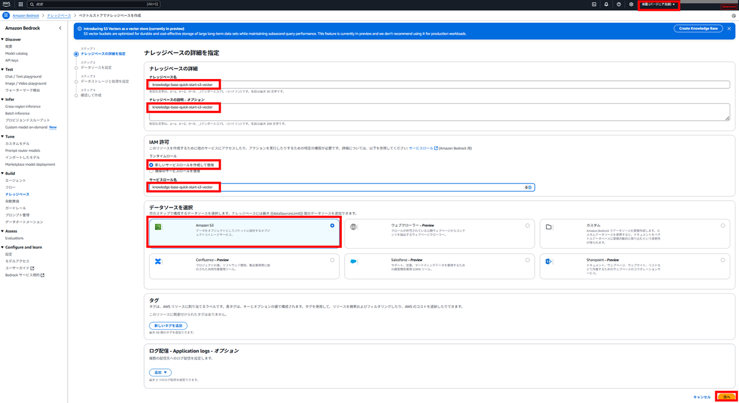Open Batch inference page

tap(17, 113)
